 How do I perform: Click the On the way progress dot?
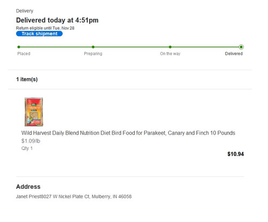tap(170, 47)
